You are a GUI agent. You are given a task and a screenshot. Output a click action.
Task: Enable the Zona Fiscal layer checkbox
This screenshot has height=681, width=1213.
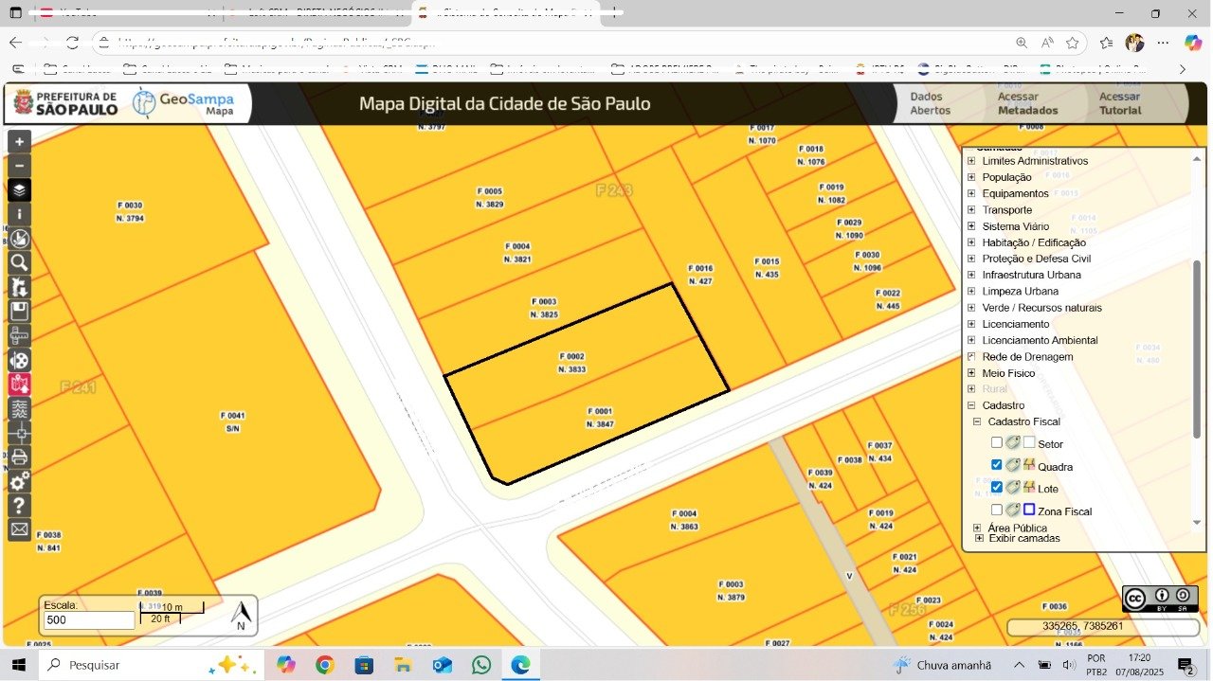996,510
